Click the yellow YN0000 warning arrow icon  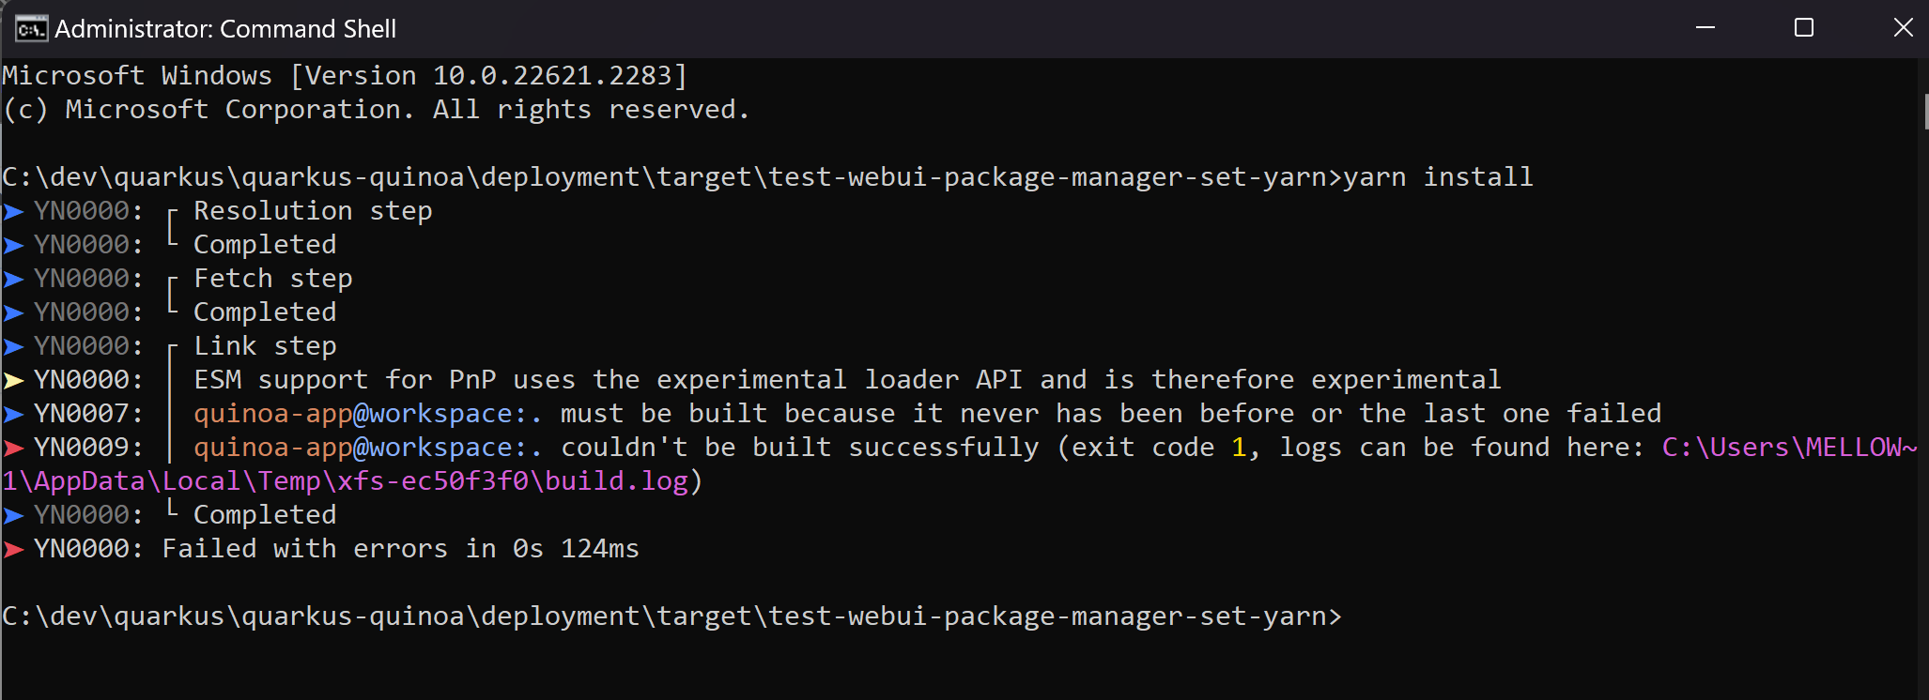point(13,379)
